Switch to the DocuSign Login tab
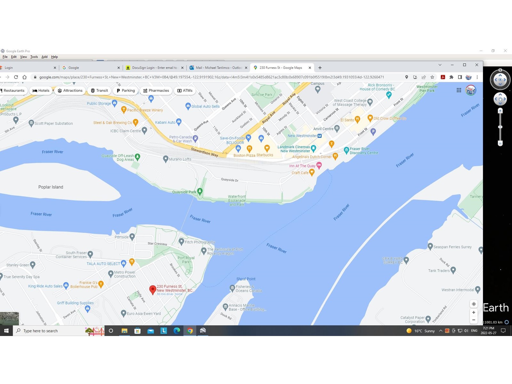 (154, 68)
